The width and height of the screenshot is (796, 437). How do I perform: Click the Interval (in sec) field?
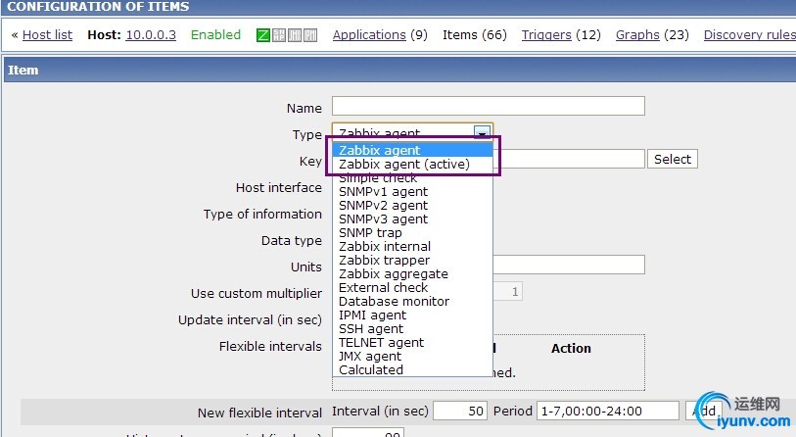(x=460, y=411)
